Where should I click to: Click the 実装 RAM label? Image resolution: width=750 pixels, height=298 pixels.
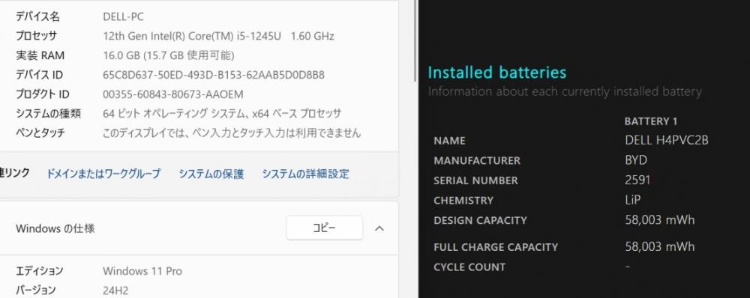pos(40,55)
